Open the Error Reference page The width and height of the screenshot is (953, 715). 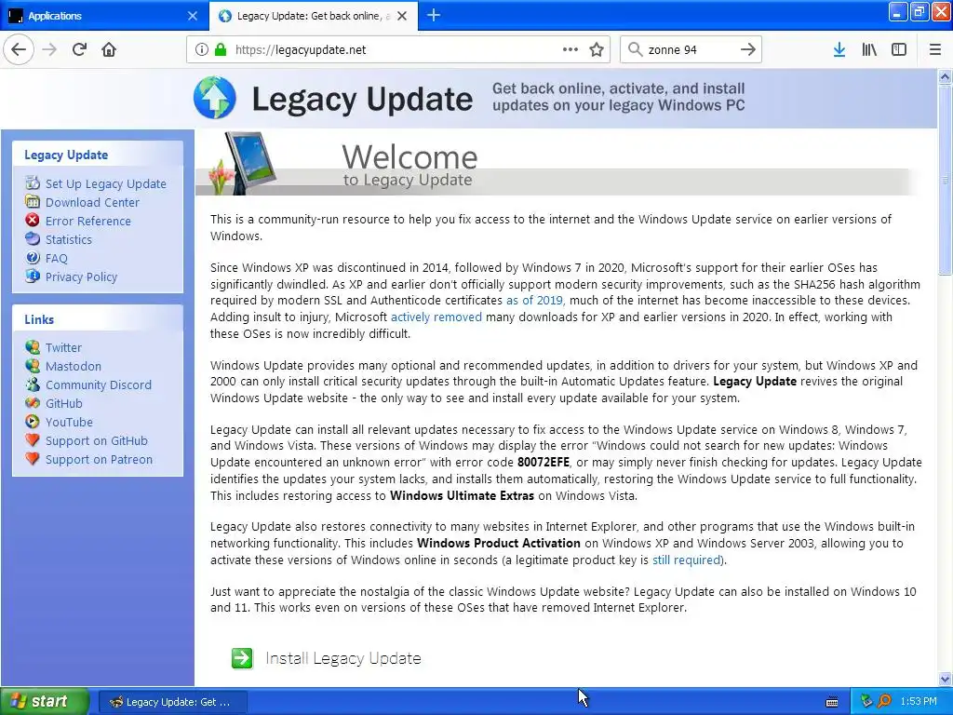click(88, 221)
